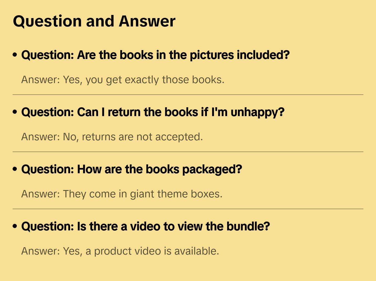Click the answer about giant theme boxes
The width and height of the screenshot is (376, 281).
(x=122, y=194)
